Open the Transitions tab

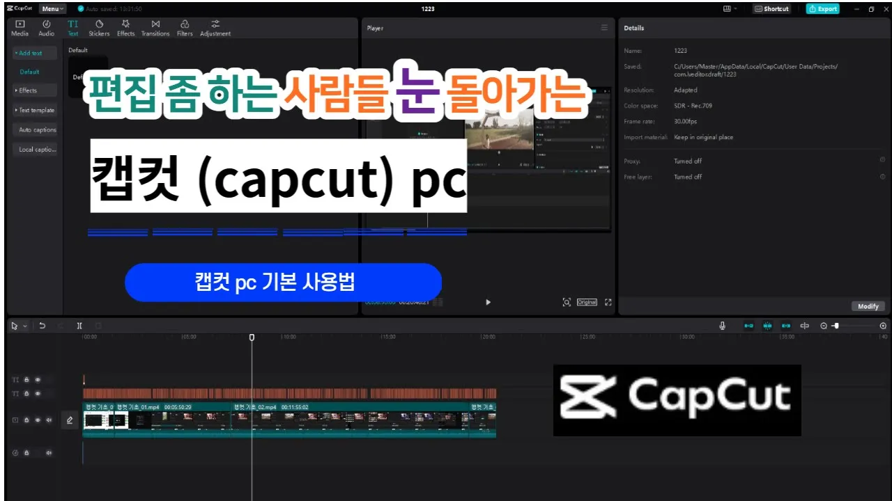[x=155, y=28]
